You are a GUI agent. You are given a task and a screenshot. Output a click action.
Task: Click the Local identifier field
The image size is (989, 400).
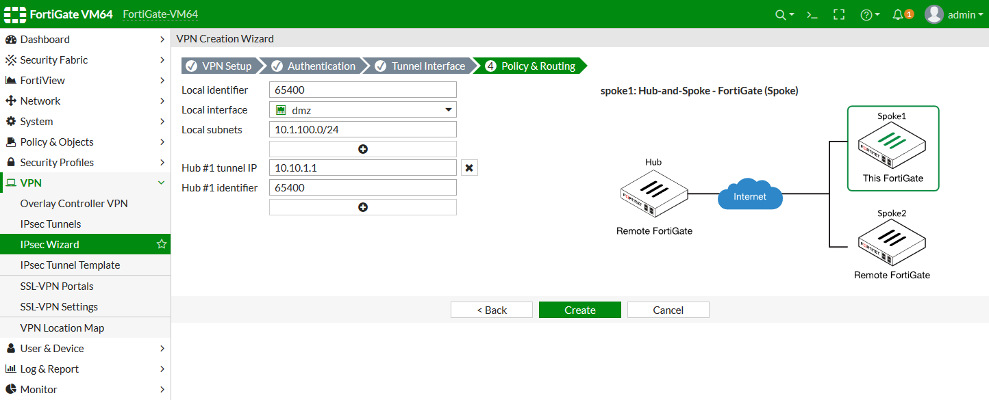pos(363,90)
